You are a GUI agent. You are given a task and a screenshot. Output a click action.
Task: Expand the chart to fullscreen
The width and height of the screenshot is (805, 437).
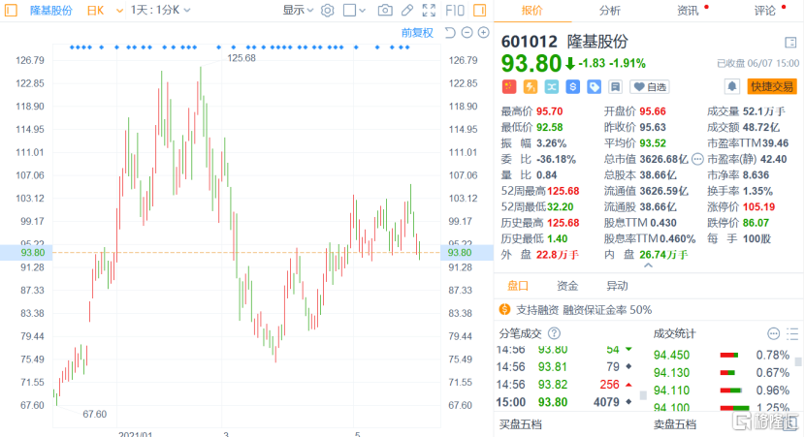pyautogui.click(x=429, y=11)
